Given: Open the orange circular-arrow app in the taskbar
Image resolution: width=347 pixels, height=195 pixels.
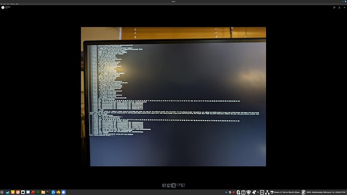Looking at the screenshot, I should coord(18,192).
